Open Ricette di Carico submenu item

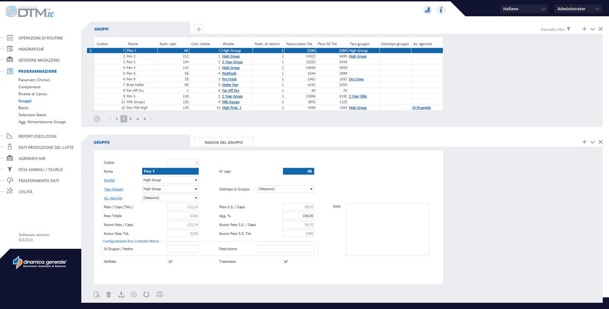[32, 94]
